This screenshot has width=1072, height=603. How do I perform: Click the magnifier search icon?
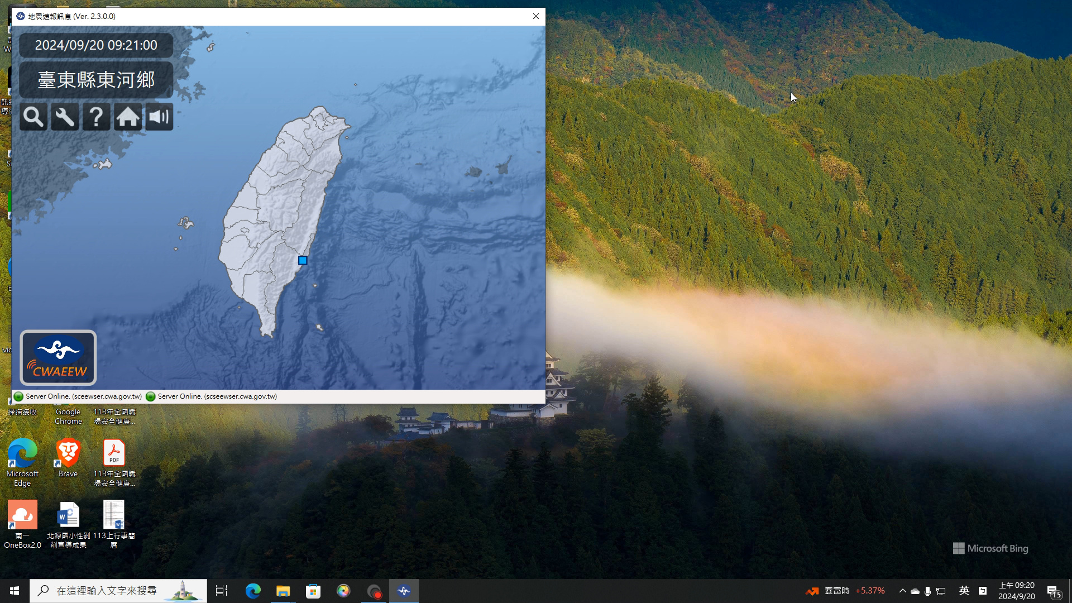point(33,117)
